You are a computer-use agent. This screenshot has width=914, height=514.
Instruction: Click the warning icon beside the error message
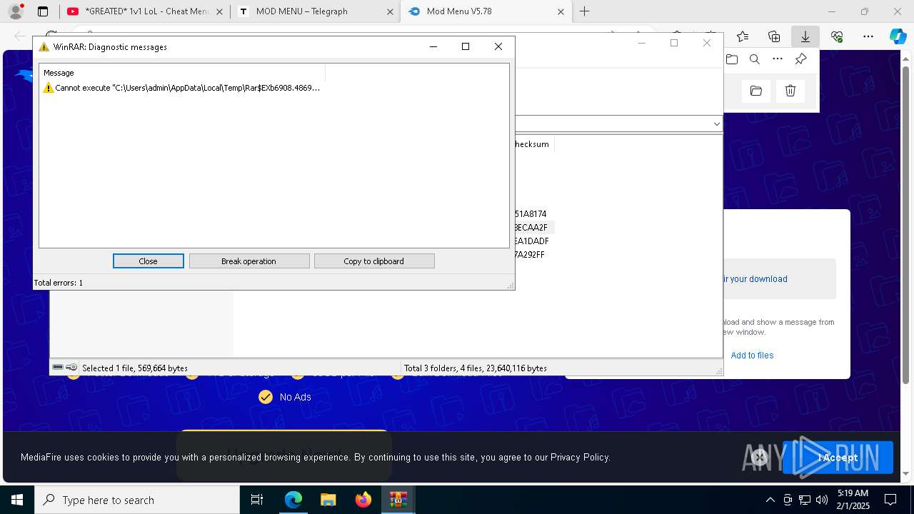49,88
